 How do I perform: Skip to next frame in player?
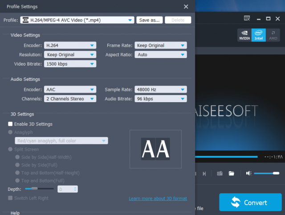coord(204,174)
